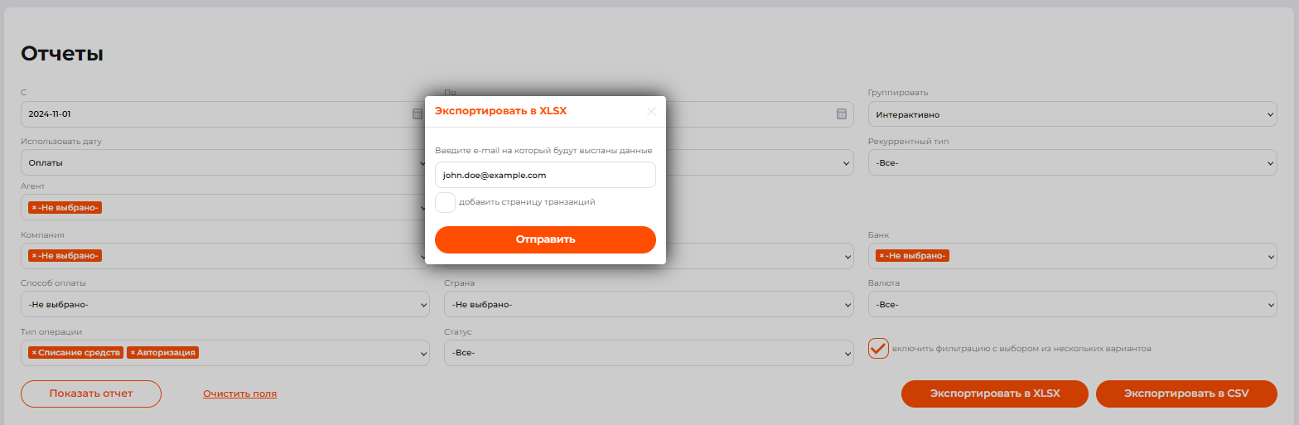Click the "Очистить поля" link
The height and width of the screenshot is (425, 1299).
click(239, 394)
